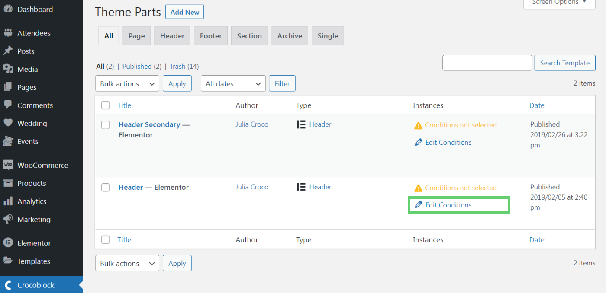Viewport: 606px width, 293px height.
Task: Click the Dashboard gauge icon in sidebar
Action: pyautogui.click(x=8, y=9)
